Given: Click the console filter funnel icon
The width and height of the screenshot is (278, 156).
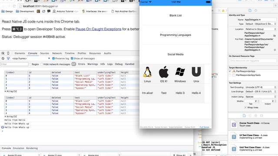Looking at the screenshot, I should 8,58.
